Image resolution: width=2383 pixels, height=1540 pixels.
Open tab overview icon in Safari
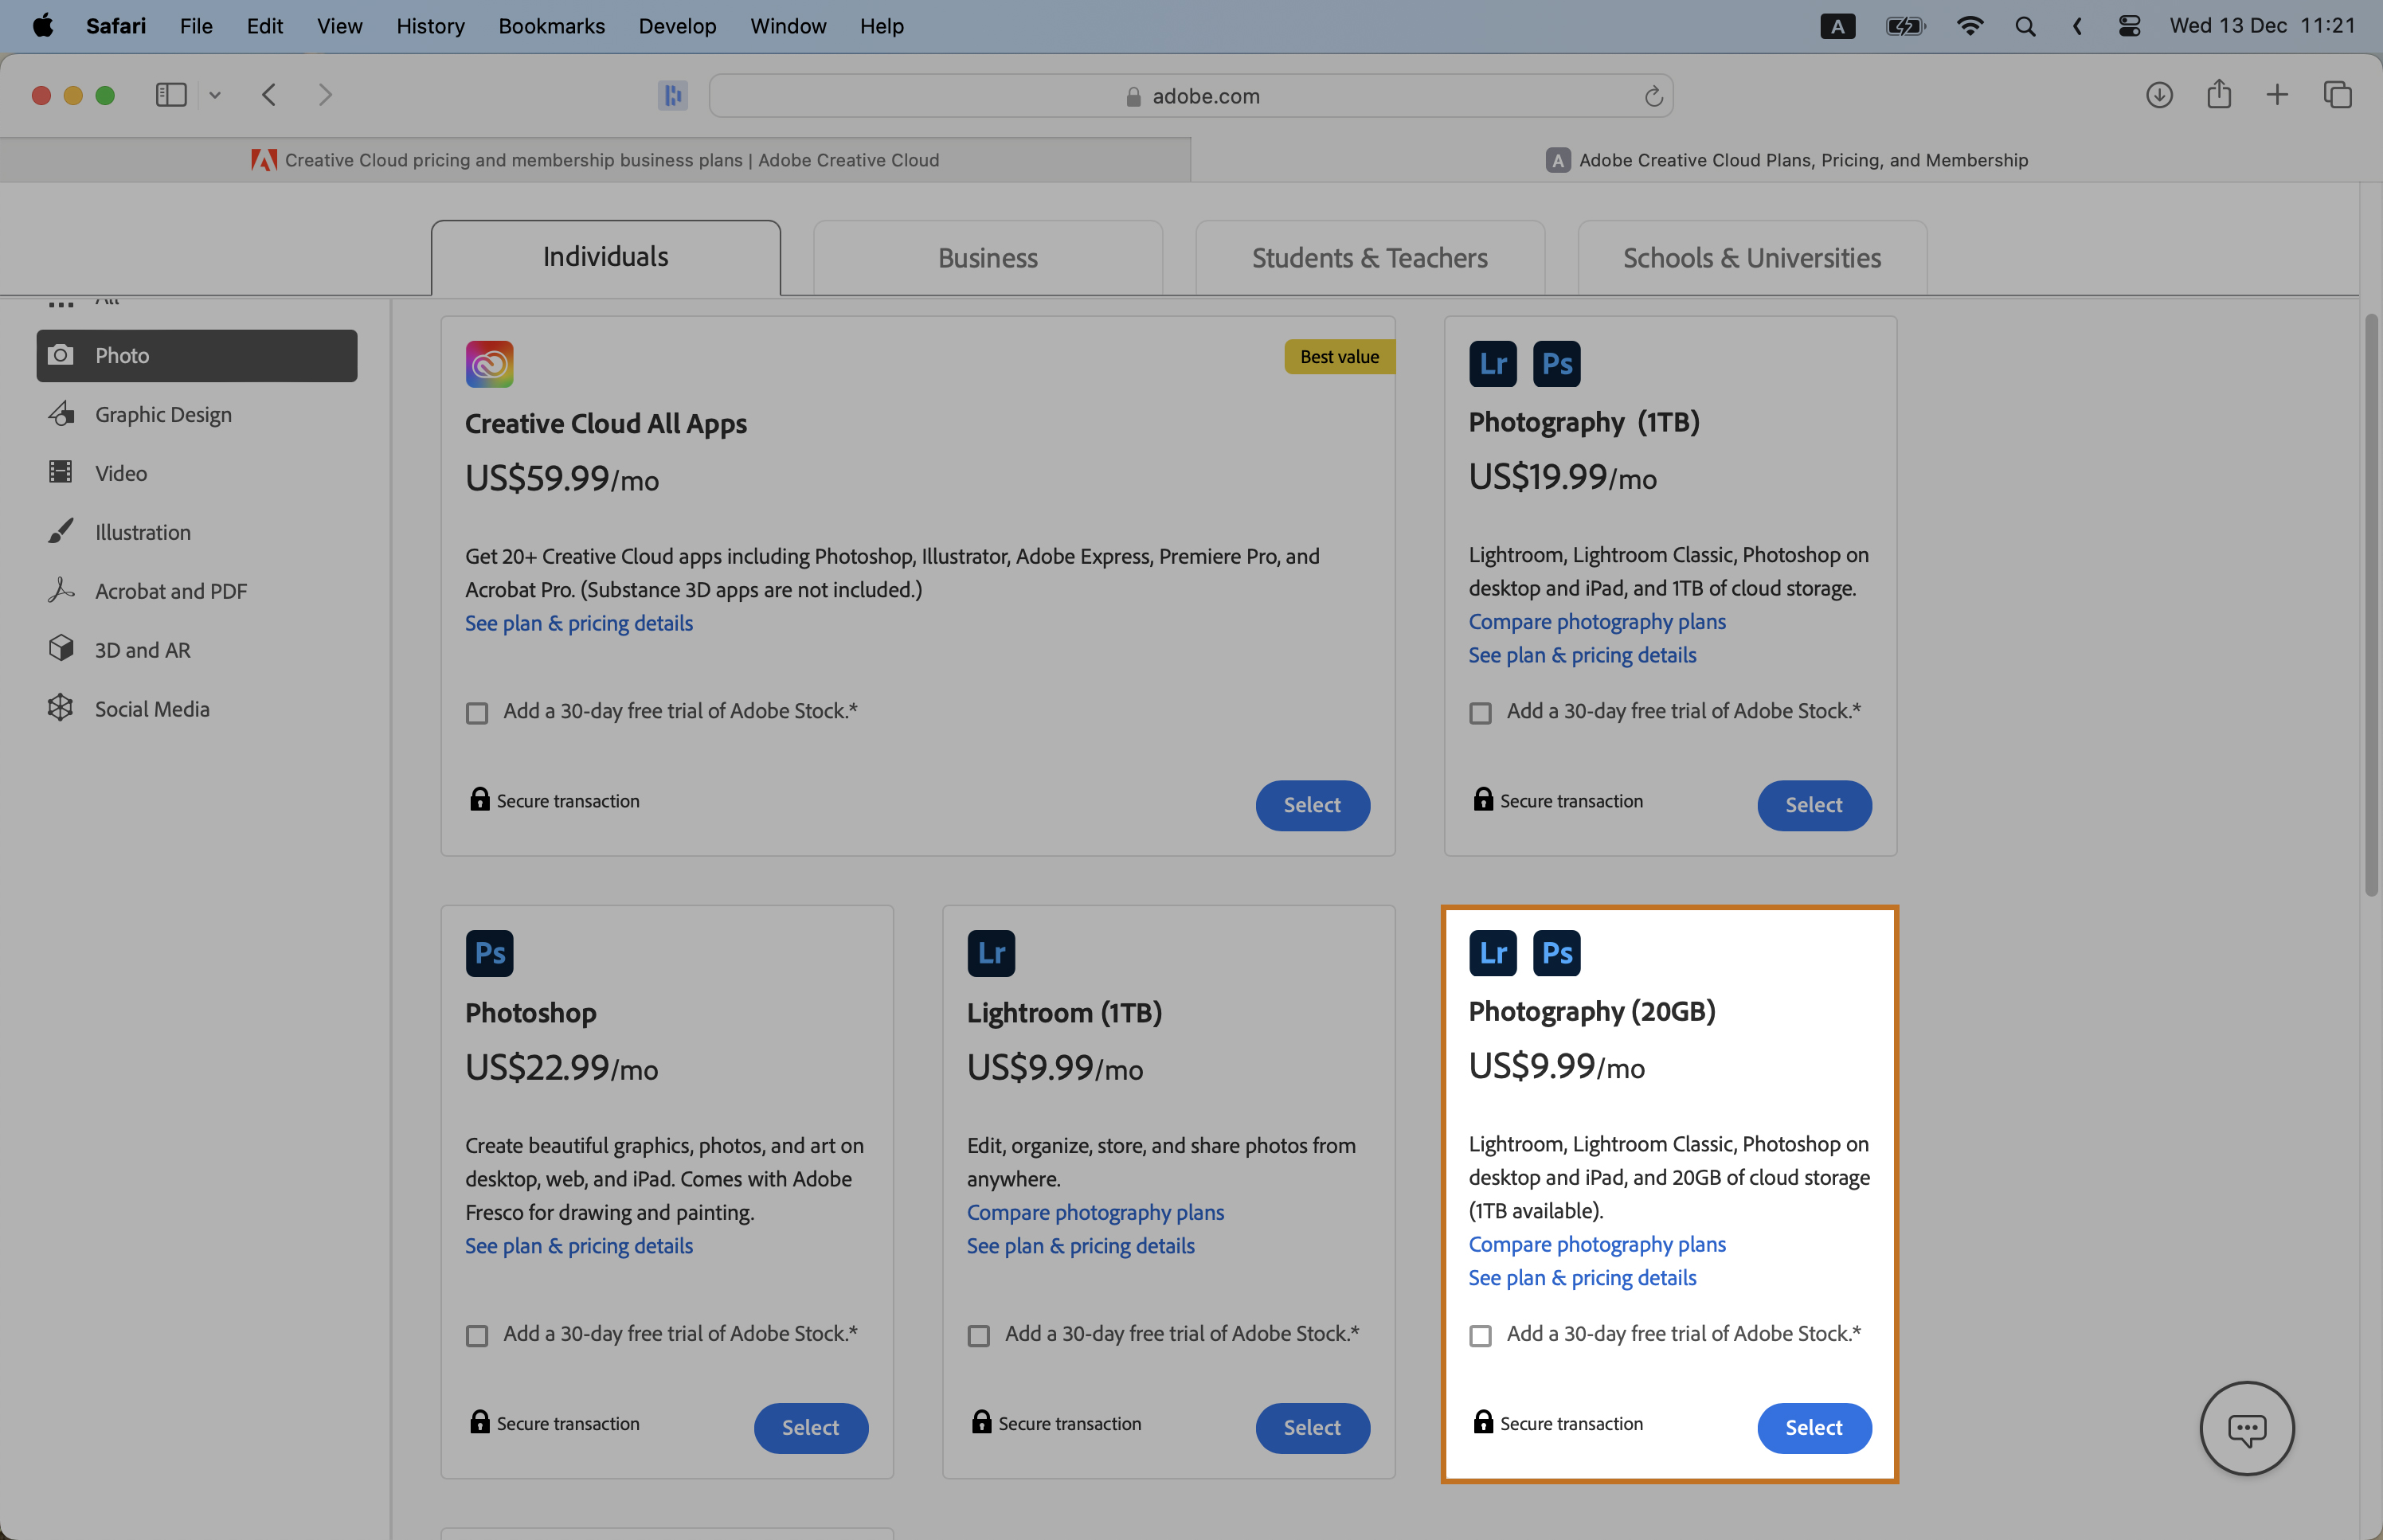coord(2337,95)
